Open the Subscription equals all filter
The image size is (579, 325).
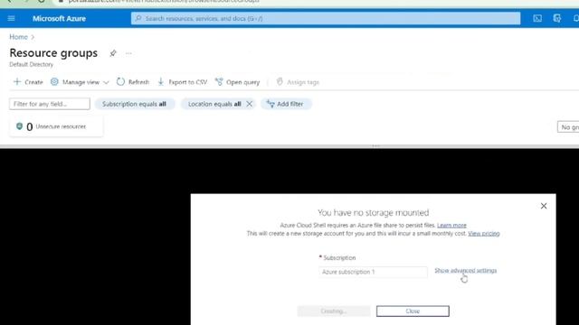point(135,104)
